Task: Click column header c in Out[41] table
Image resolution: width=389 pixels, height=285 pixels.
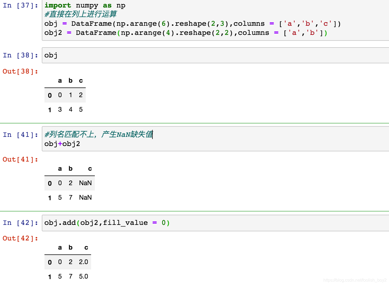Action: 90,169
